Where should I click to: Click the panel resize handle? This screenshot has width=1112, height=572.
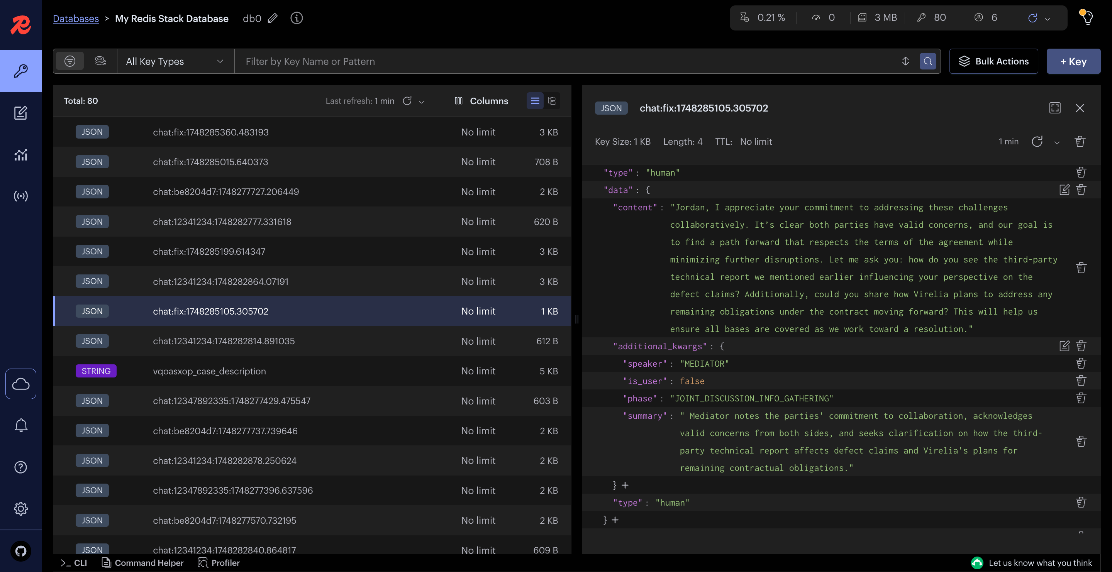tap(577, 319)
